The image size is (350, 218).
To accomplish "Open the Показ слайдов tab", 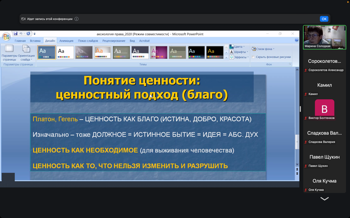I will (x=88, y=41).
